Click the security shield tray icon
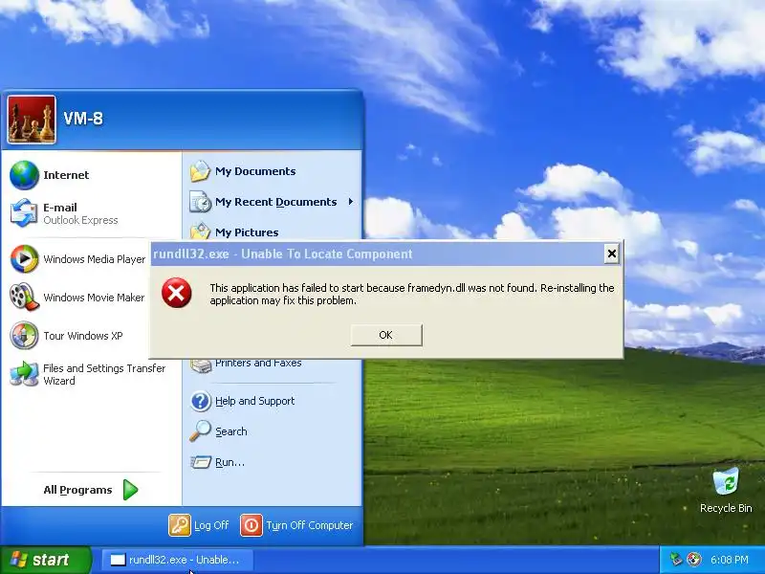765x574 pixels. (x=694, y=560)
